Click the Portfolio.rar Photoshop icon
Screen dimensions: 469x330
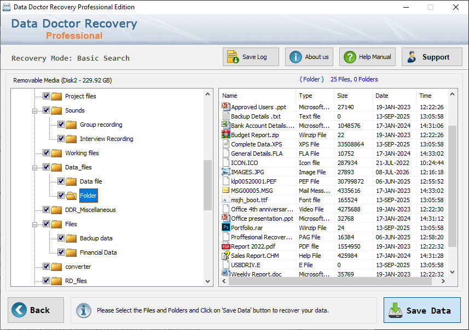(x=226, y=227)
